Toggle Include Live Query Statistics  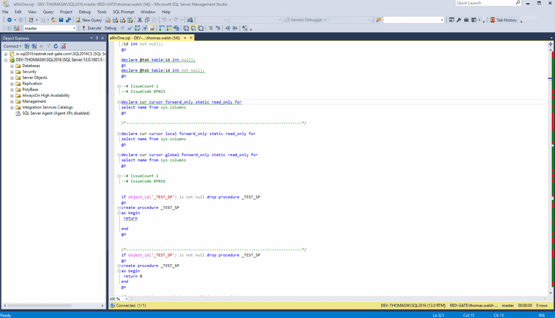(x=169, y=28)
